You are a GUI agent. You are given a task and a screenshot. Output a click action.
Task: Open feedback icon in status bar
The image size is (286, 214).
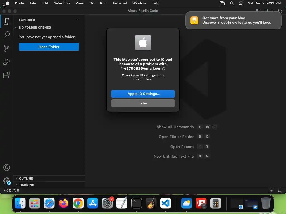click(x=271, y=191)
